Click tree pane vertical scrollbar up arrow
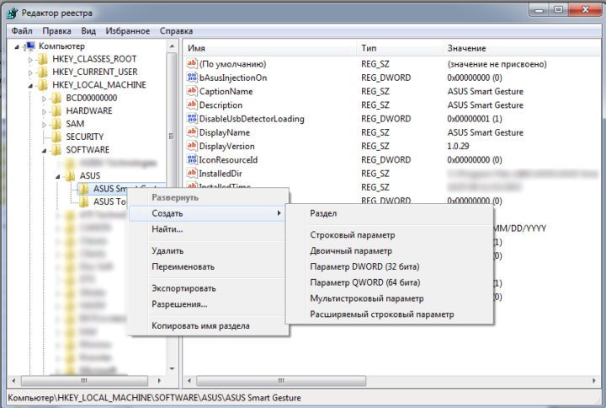 pos(172,46)
